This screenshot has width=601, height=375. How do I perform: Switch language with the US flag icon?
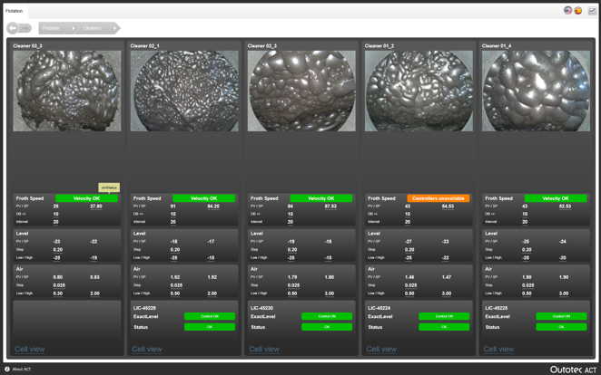567,11
